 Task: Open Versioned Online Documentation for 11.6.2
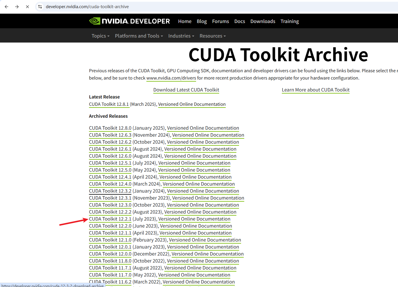[199, 282]
